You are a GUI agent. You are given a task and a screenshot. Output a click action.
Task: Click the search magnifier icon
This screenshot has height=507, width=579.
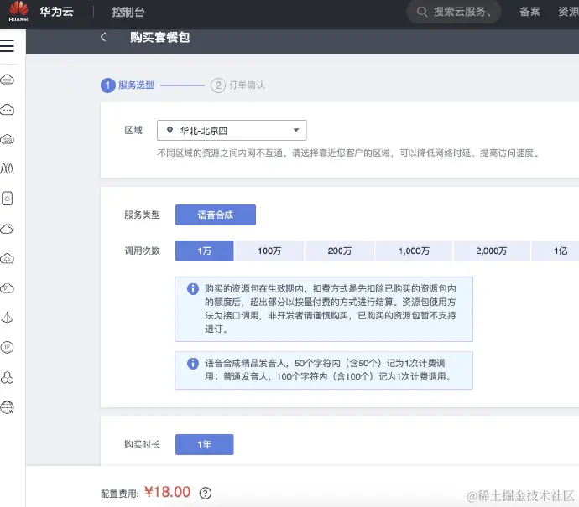pyautogui.click(x=422, y=12)
